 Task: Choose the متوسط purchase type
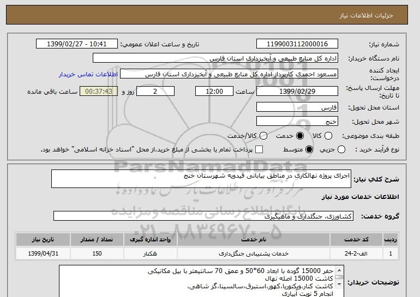click(309, 149)
